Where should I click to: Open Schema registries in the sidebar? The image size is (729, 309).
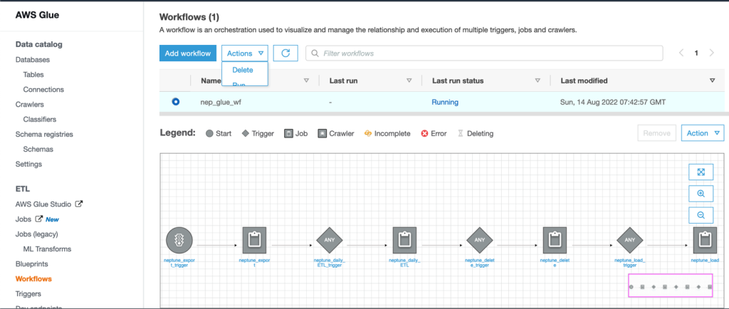pos(44,135)
